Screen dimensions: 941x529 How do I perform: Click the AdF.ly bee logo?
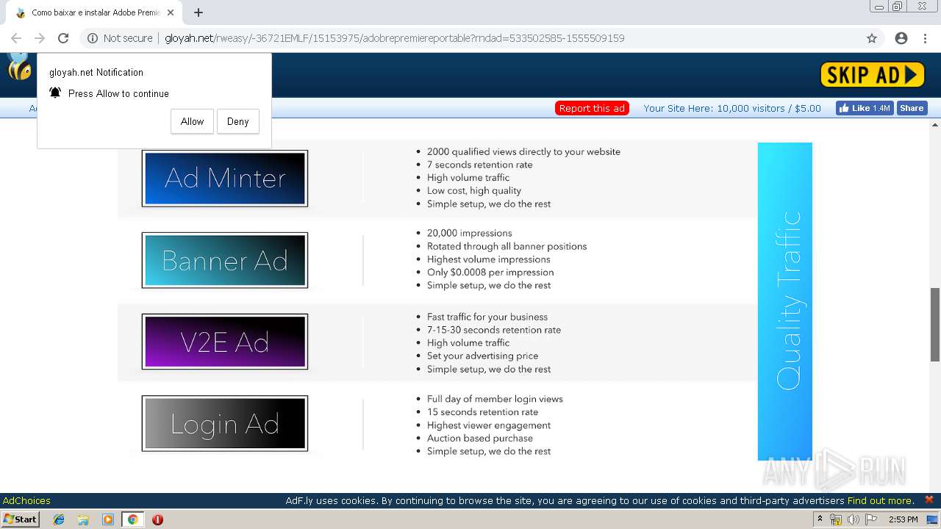click(x=18, y=67)
